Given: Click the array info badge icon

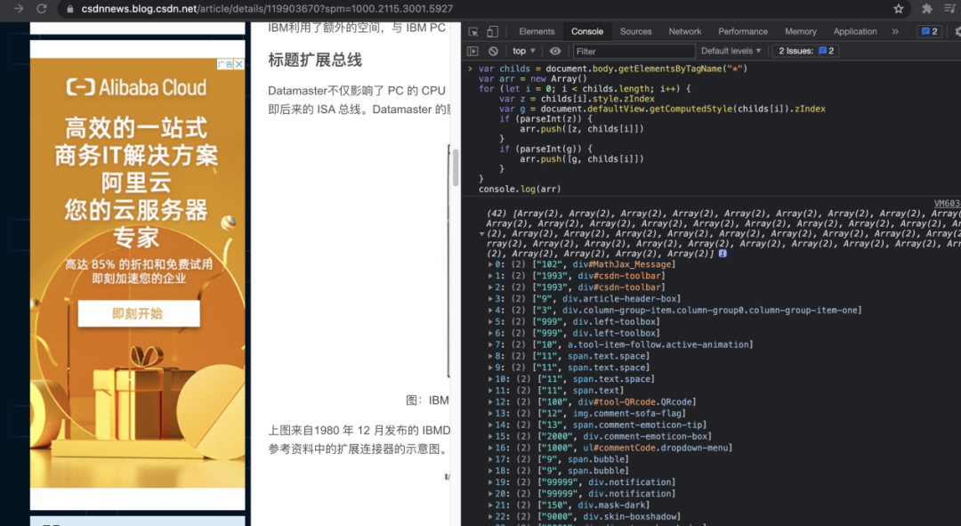Looking at the screenshot, I should click(723, 253).
